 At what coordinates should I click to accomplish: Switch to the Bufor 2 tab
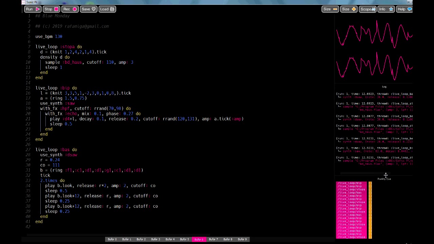(141, 239)
